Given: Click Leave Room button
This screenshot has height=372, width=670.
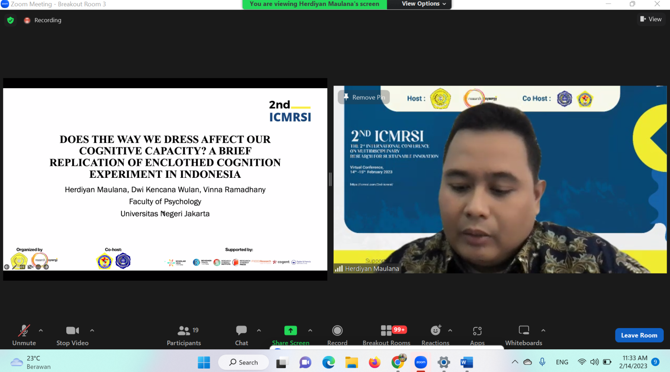Looking at the screenshot, I should click(x=639, y=335).
